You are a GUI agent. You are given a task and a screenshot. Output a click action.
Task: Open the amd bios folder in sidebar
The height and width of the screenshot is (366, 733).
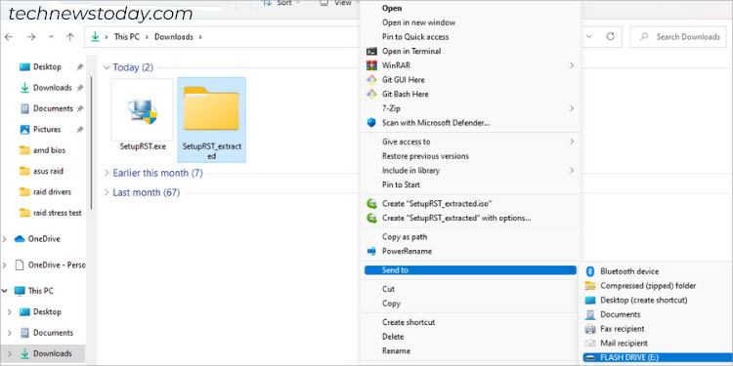[49, 150]
